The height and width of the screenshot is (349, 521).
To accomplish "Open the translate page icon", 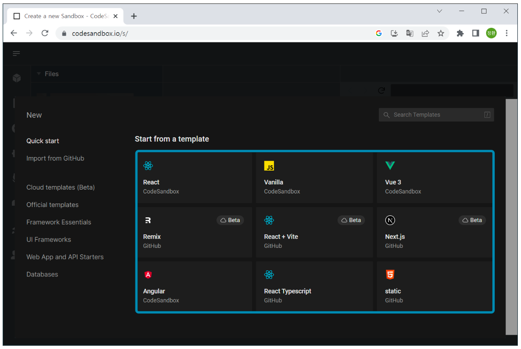I will pos(410,33).
